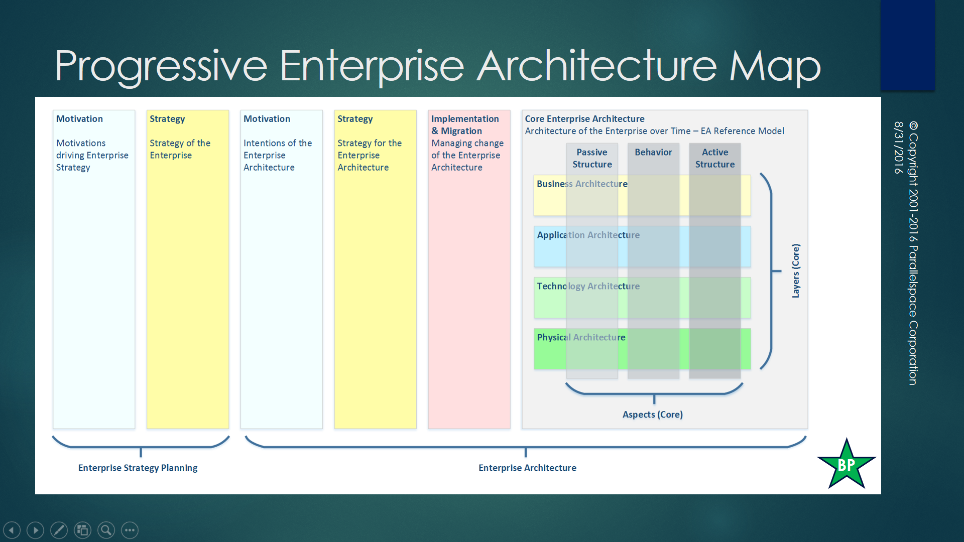Click the Passive Structure column header
The image size is (964, 542).
tap(592, 158)
